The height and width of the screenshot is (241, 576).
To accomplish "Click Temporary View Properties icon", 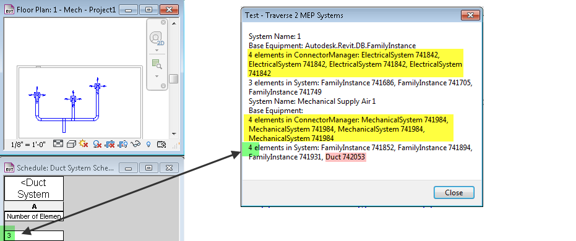I will click(161, 144).
